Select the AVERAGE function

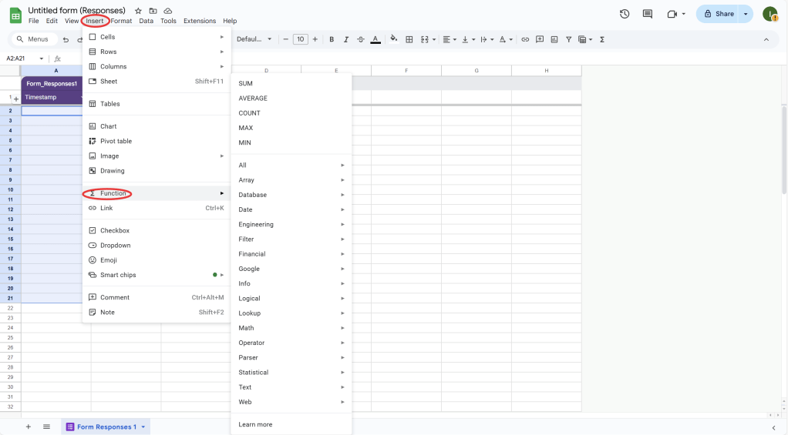[x=253, y=98]
